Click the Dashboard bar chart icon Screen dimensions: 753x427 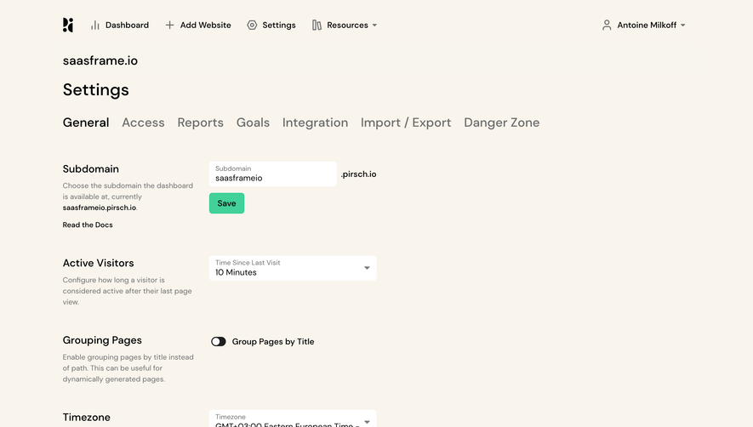click(x=95, y=25)
